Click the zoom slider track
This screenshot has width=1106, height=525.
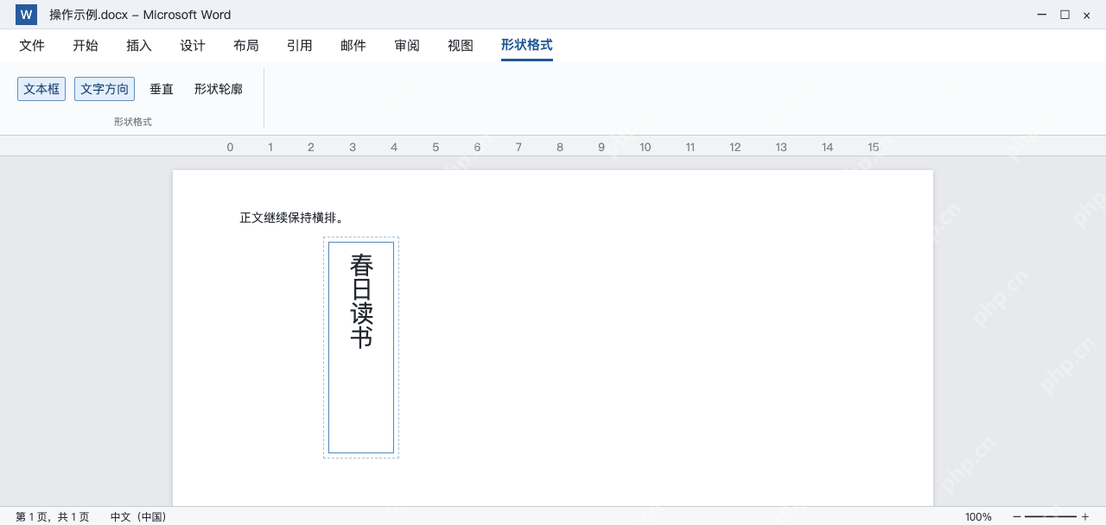1051,516
